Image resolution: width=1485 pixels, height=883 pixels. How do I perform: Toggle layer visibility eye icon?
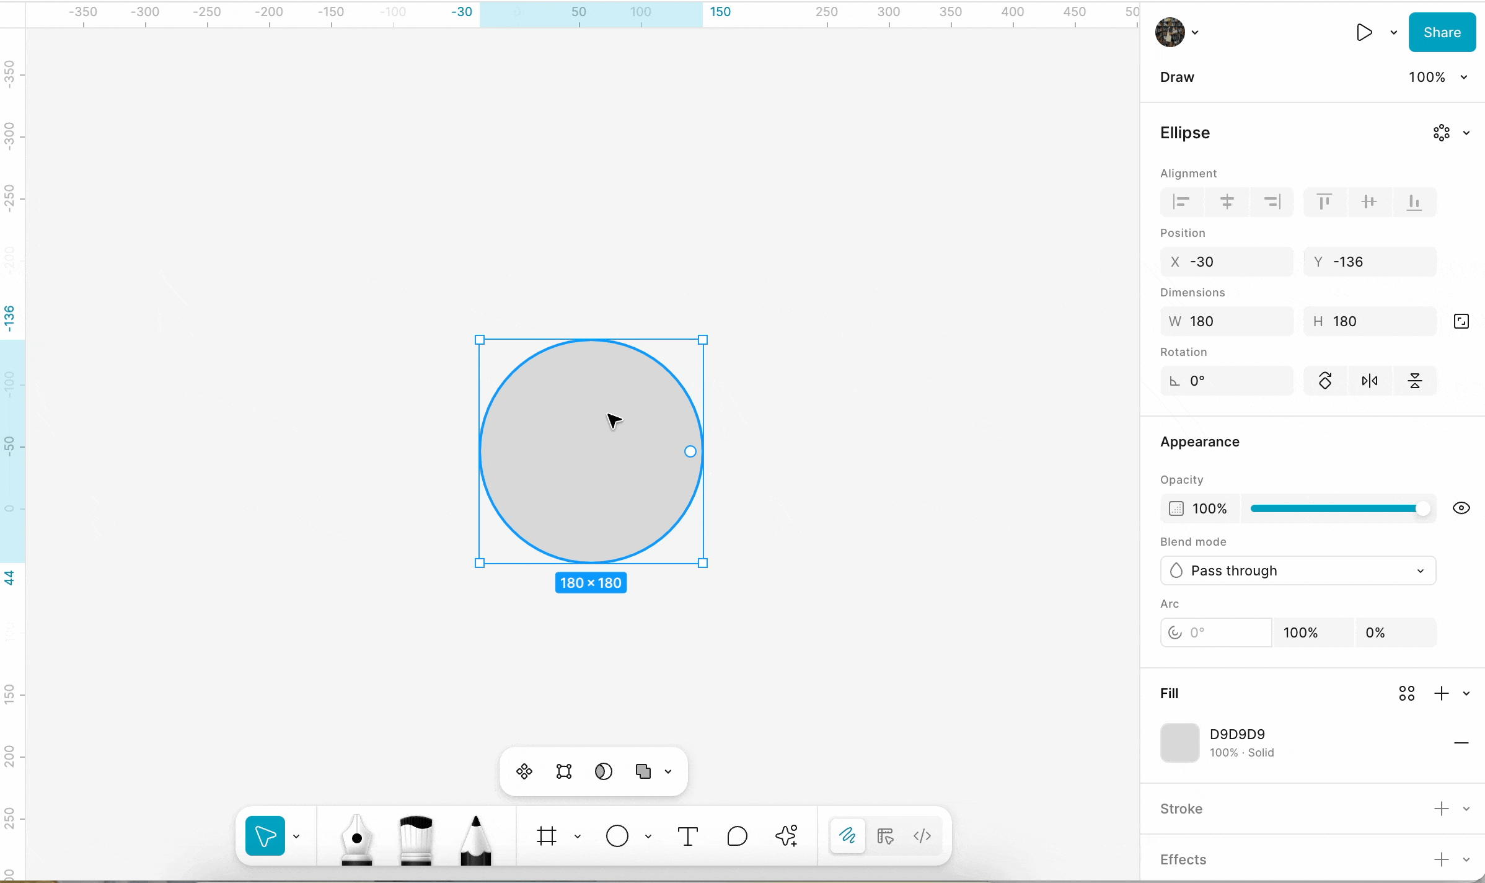[x=1461, y=508]
